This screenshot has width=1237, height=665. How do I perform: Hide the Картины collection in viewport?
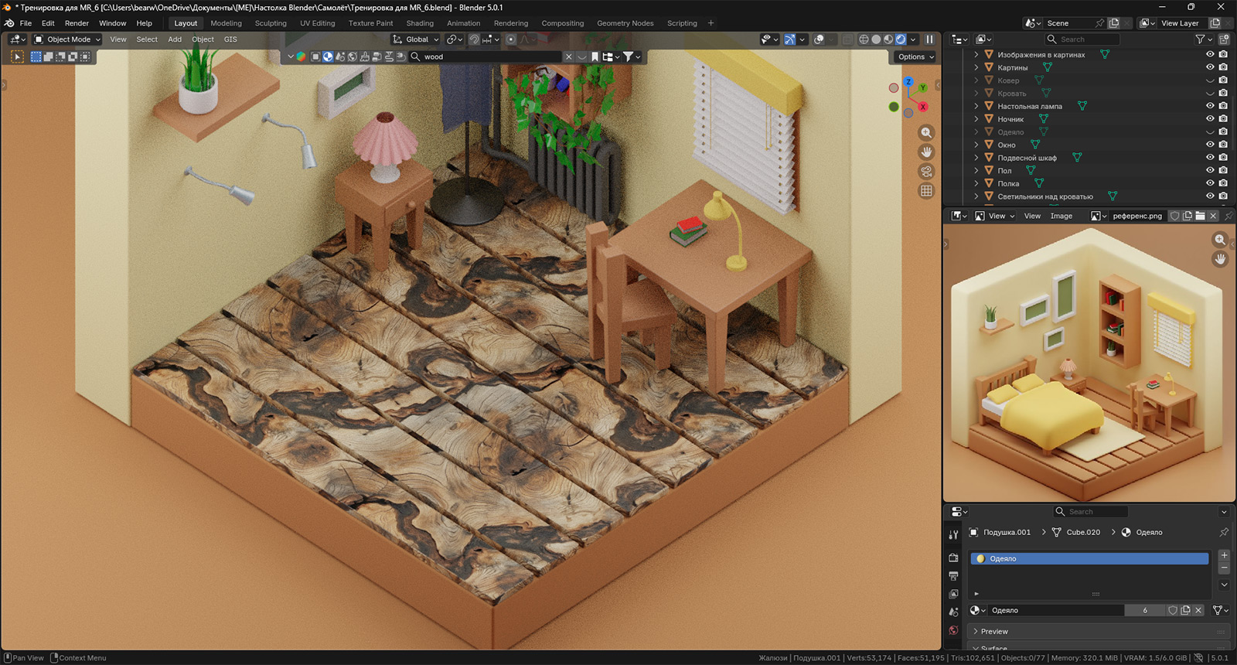(1210, 67)
